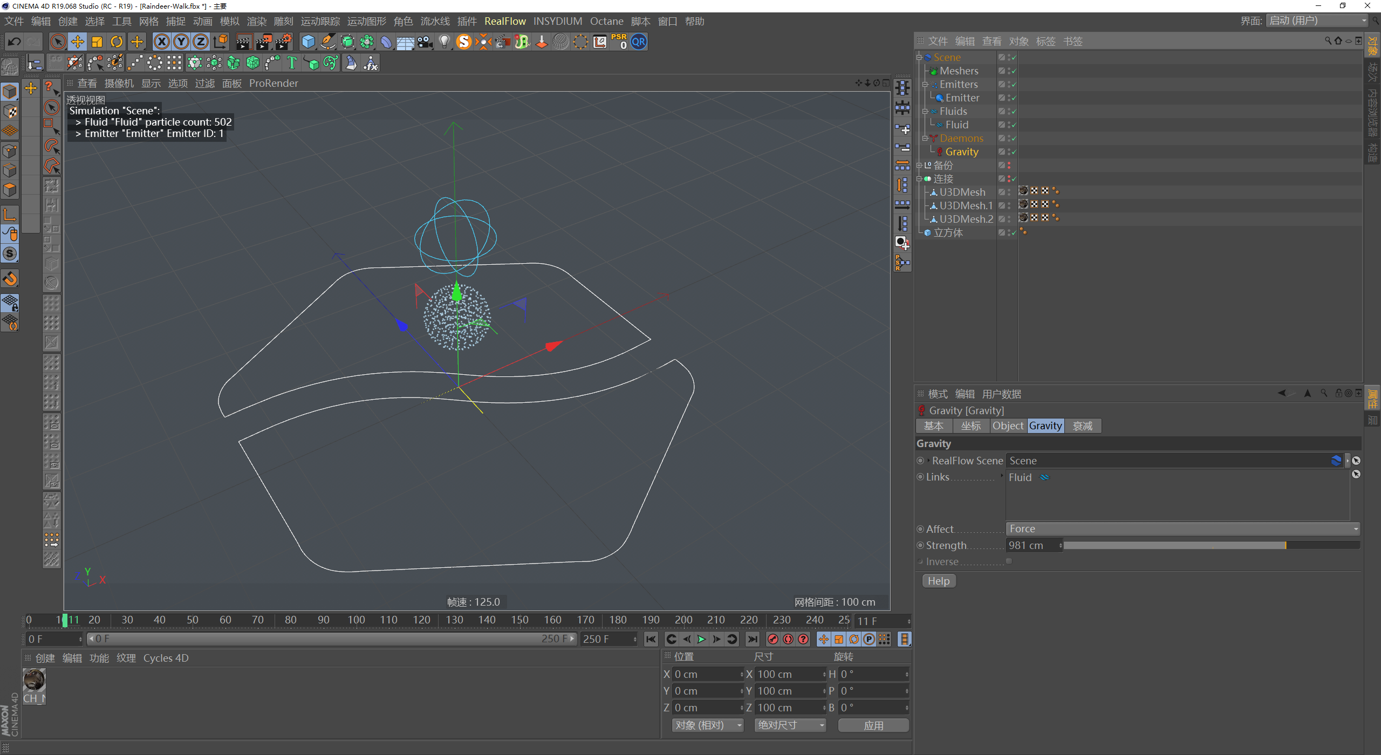The height and width of the screenshot is (755, 1381).
Task: Click the Camera object icon
Action: [425, 42]
